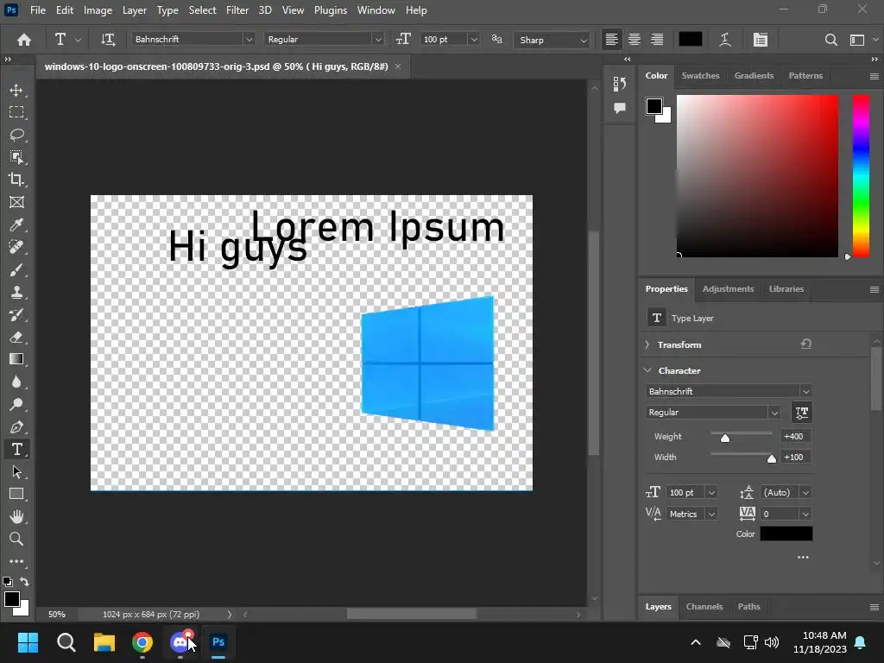The width and height of the screenshot is (884, 663).
Task: Select the Path Selection tool
Action: [16, 471]
